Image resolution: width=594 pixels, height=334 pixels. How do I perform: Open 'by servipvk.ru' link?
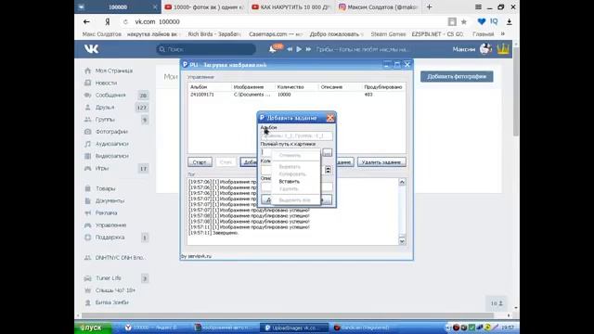click(196, 256)
